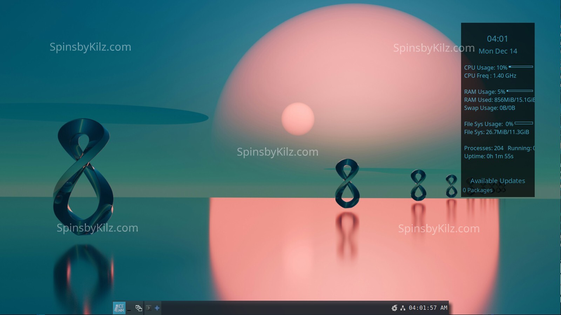Viewport: 561px width, 315px height.
Task: Click the Mon Dec 14 date
Action: [x=498, y=51]
